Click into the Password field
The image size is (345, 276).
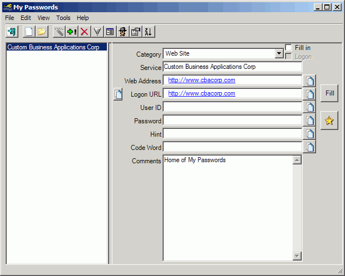pyautogui.click(x=233, y=121)
